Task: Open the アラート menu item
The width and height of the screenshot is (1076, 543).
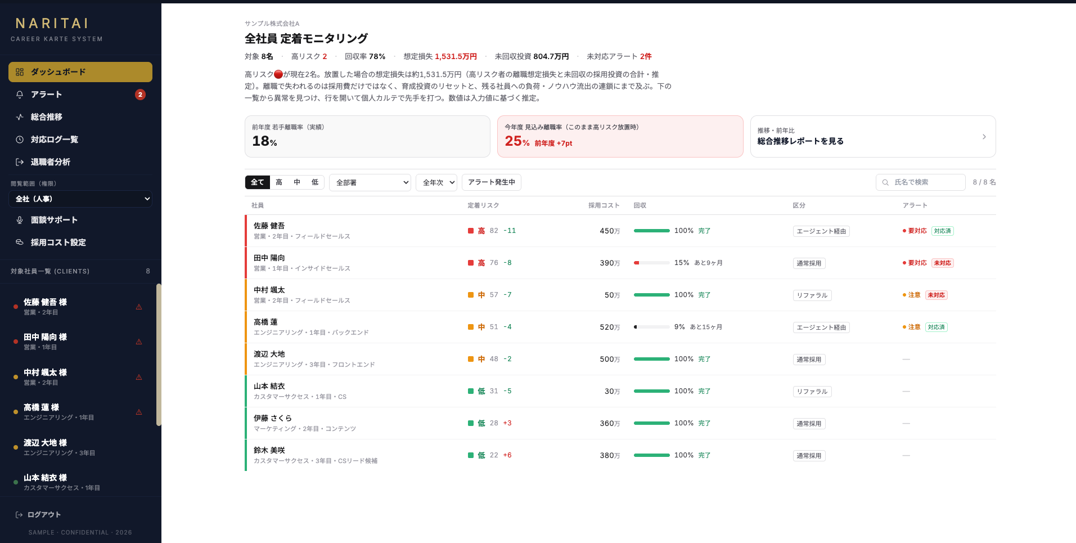Action: [x=80, y=95]
